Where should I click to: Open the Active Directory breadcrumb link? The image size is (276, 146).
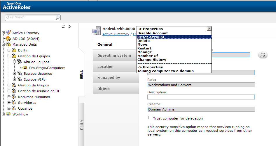click(116, 34)
